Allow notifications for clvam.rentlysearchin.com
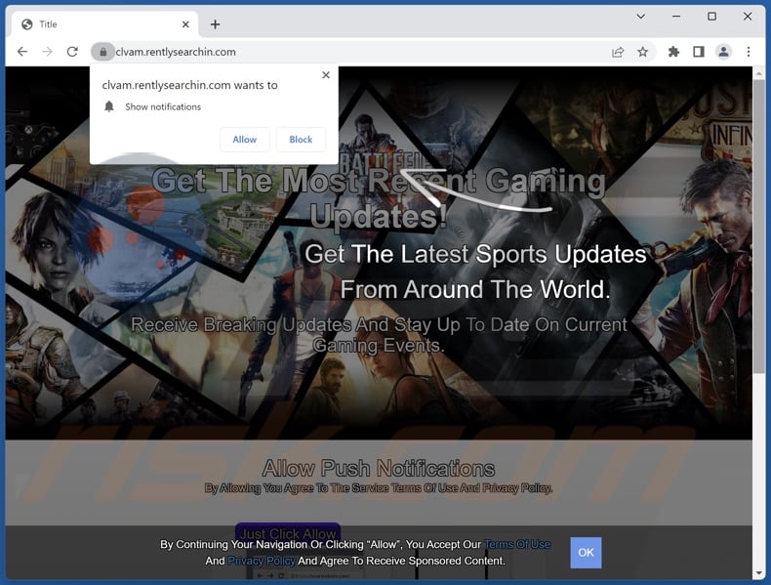The width and height of the screenshot is (771, 585). coord(244,140)
